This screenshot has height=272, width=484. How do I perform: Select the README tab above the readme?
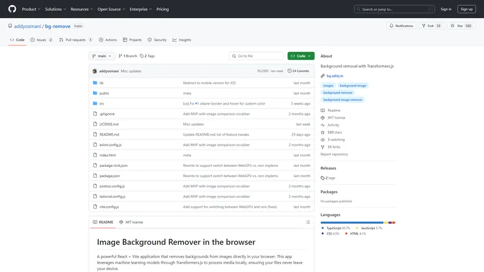(103, 222)
